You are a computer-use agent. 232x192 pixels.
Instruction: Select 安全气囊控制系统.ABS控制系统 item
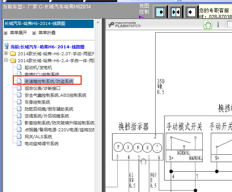(x=55, y=95)
